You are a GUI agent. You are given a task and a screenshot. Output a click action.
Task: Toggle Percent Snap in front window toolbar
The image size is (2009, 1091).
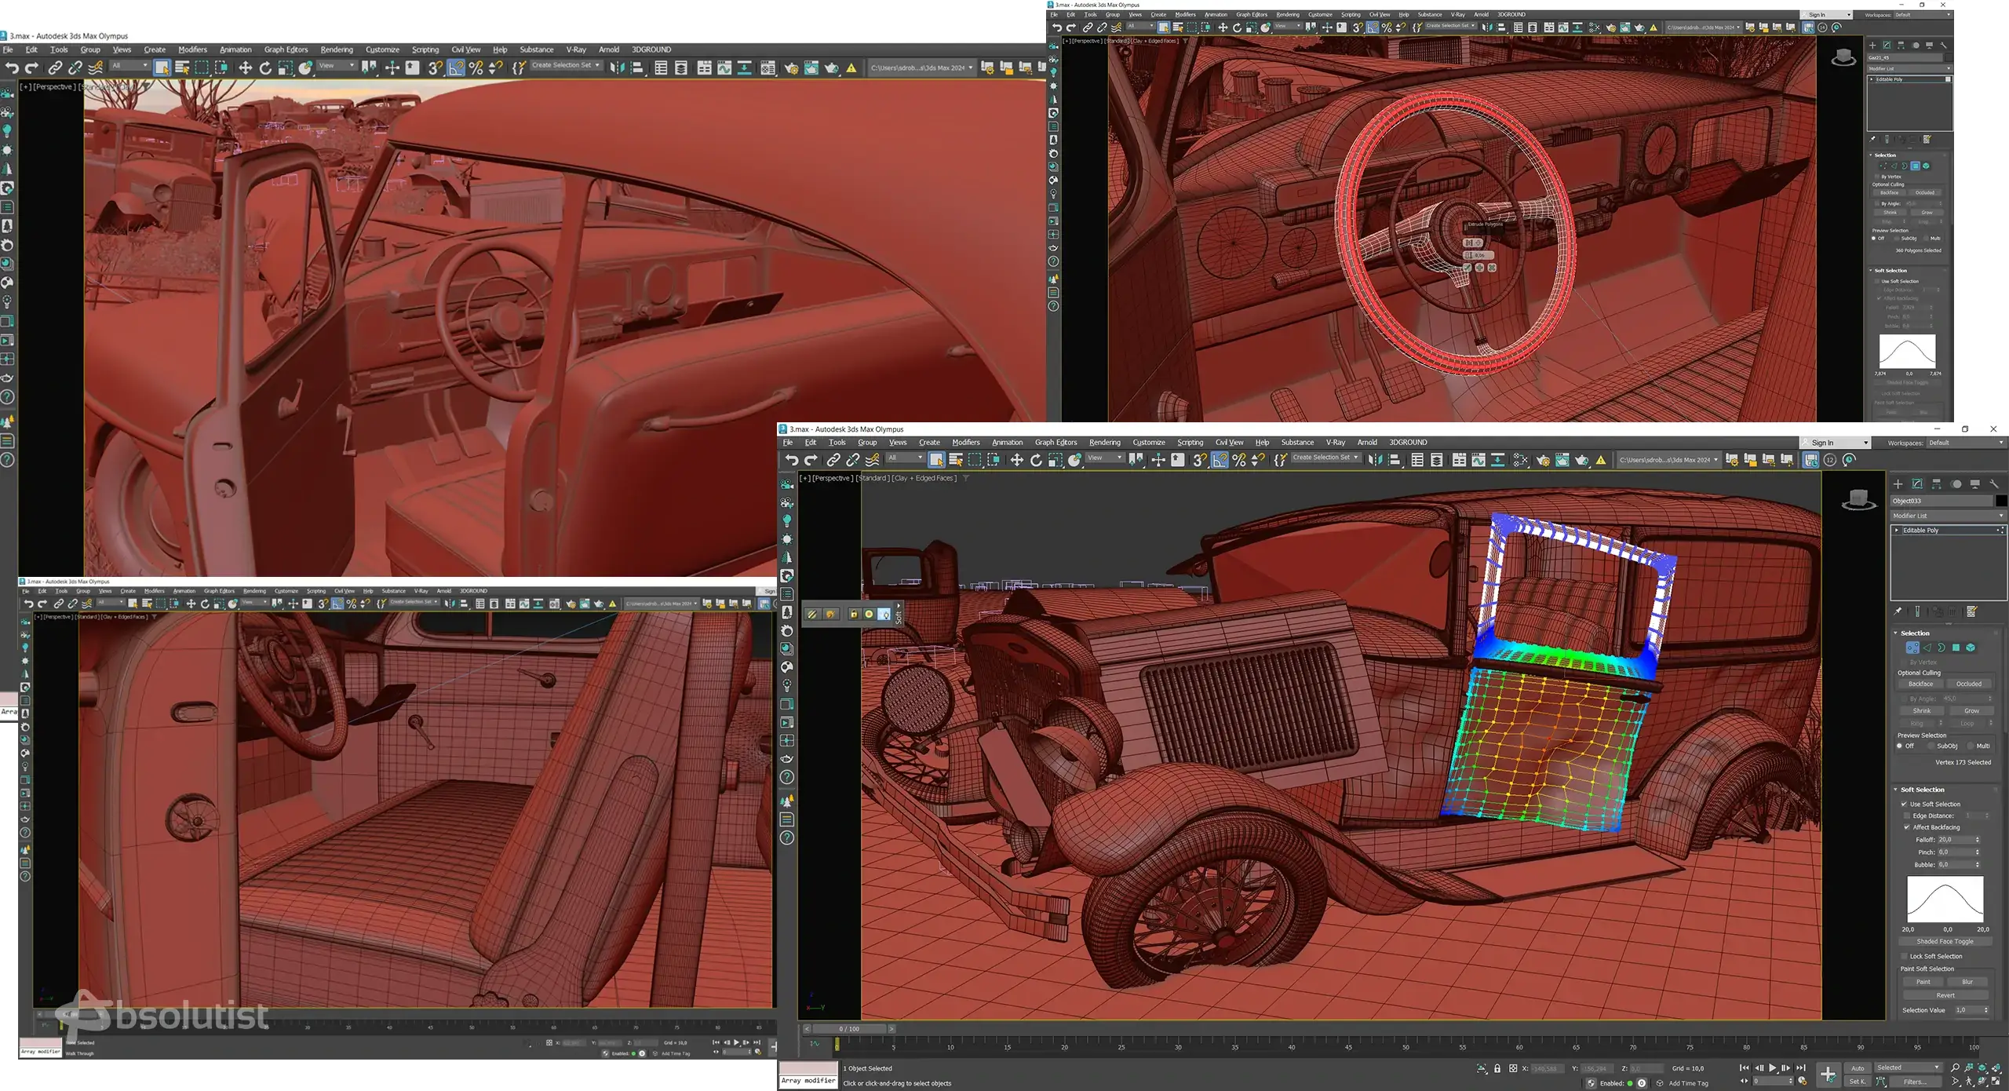[x=1239, y=460]
